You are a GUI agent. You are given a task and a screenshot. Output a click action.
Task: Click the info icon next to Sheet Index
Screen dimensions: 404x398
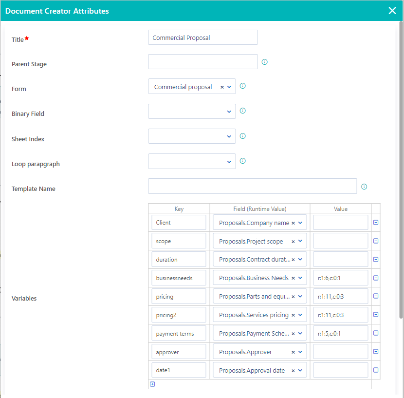click(x=242, y=136)
